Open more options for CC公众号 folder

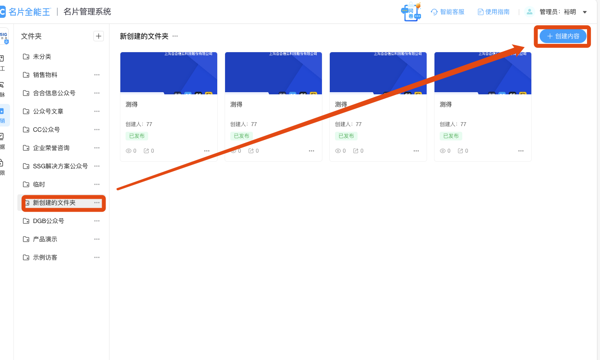coord(97,130)
